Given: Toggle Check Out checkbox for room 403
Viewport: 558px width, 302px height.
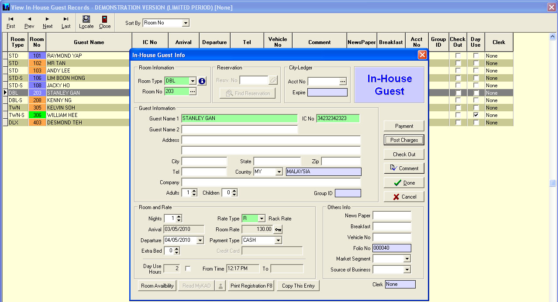Looking at the screenshot, I should 458,123.
